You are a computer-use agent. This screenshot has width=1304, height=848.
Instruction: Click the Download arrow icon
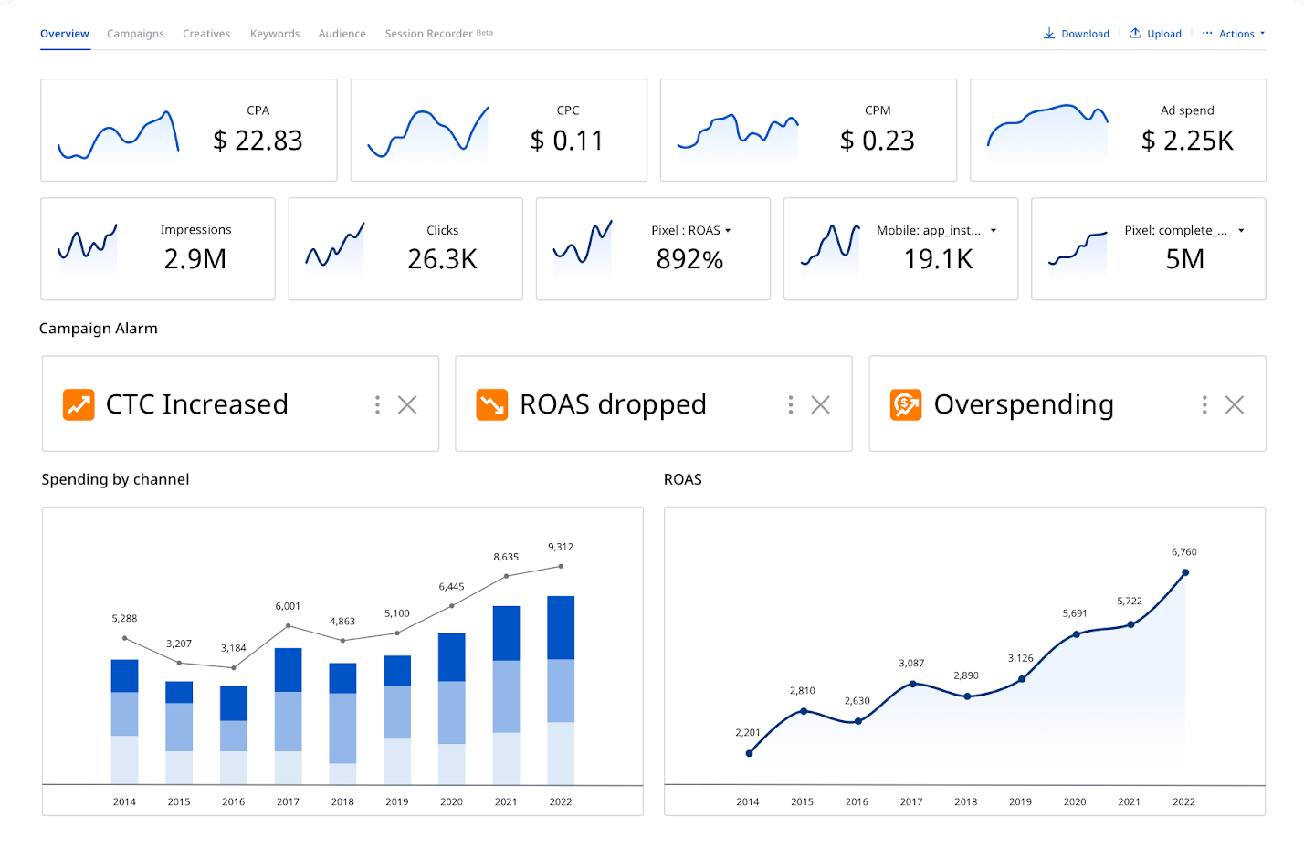(1049, 33)
